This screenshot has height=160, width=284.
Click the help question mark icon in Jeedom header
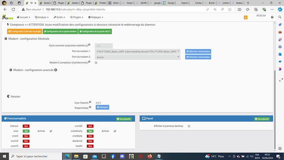(272, 17)
